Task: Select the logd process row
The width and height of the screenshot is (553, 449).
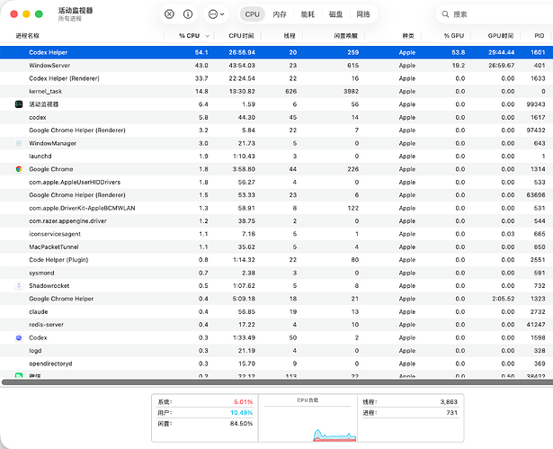Action: coord(277,351)
